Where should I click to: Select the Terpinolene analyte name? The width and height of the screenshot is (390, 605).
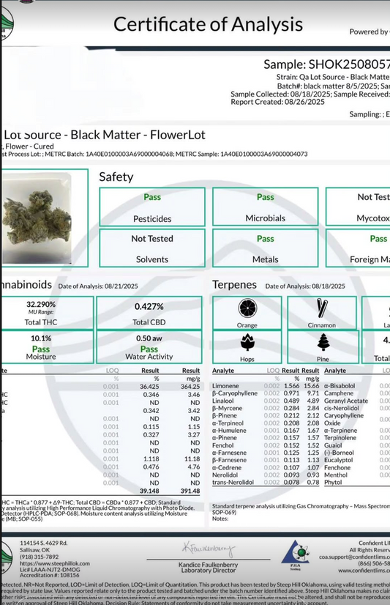click(340, 438)
